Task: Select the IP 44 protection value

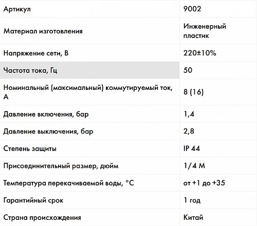Action: point(192,148)
